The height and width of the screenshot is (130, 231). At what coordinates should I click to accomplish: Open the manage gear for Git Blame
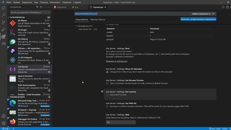[x=49, y=26]
